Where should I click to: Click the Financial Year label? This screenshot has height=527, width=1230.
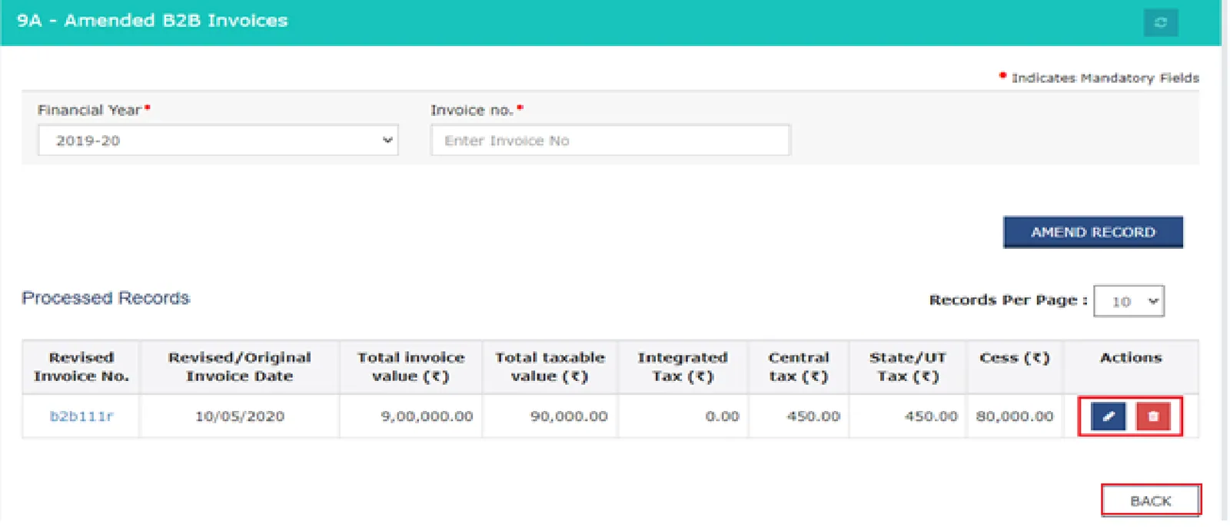click(x=89, y=110)
